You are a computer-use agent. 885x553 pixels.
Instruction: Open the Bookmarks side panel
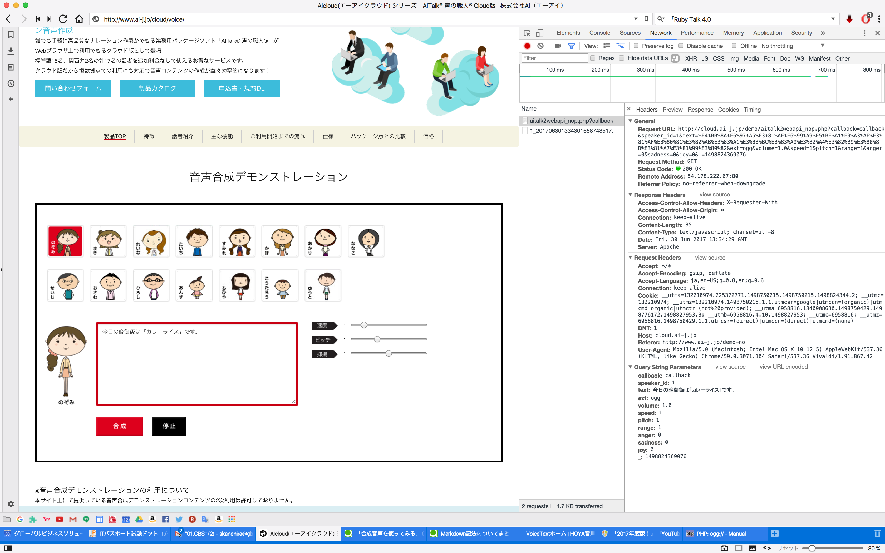click(x=11, y=34)
